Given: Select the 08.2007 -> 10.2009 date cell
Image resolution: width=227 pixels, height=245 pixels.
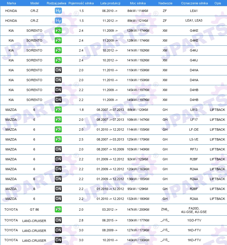Looking at the screenshot, I should tap(110, 149).
